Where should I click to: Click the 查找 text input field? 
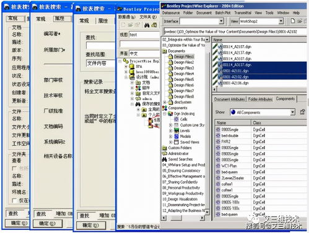101,45
